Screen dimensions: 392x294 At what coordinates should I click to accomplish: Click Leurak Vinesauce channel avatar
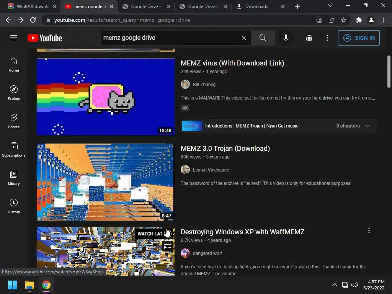[x=185, y=170]
